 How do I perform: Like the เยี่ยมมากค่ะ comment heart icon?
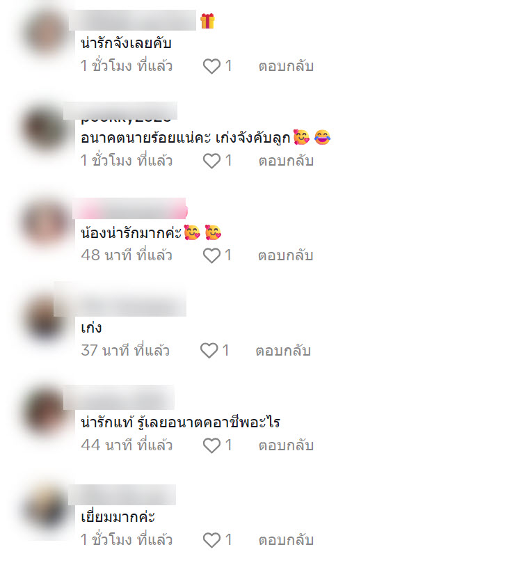click(x=211, y=540)
